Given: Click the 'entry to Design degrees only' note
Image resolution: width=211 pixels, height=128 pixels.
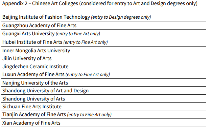Looking at the screenshot, I should point(121,17).
